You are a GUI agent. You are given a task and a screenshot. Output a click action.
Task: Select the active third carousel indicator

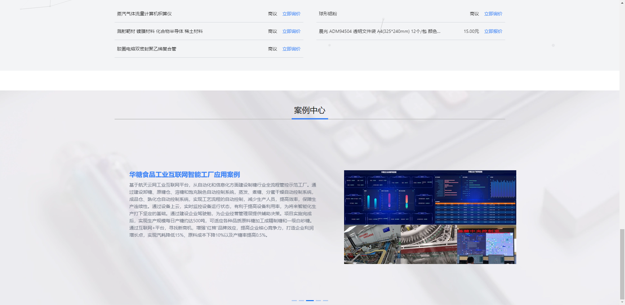point(310,300)
